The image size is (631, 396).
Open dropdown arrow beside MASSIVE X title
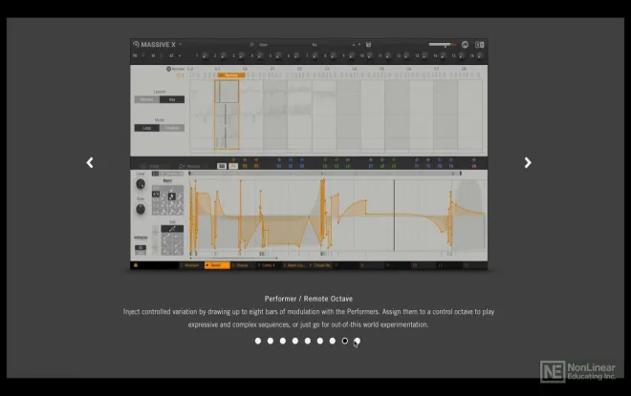pyautogui.click(x=180, y=44)
